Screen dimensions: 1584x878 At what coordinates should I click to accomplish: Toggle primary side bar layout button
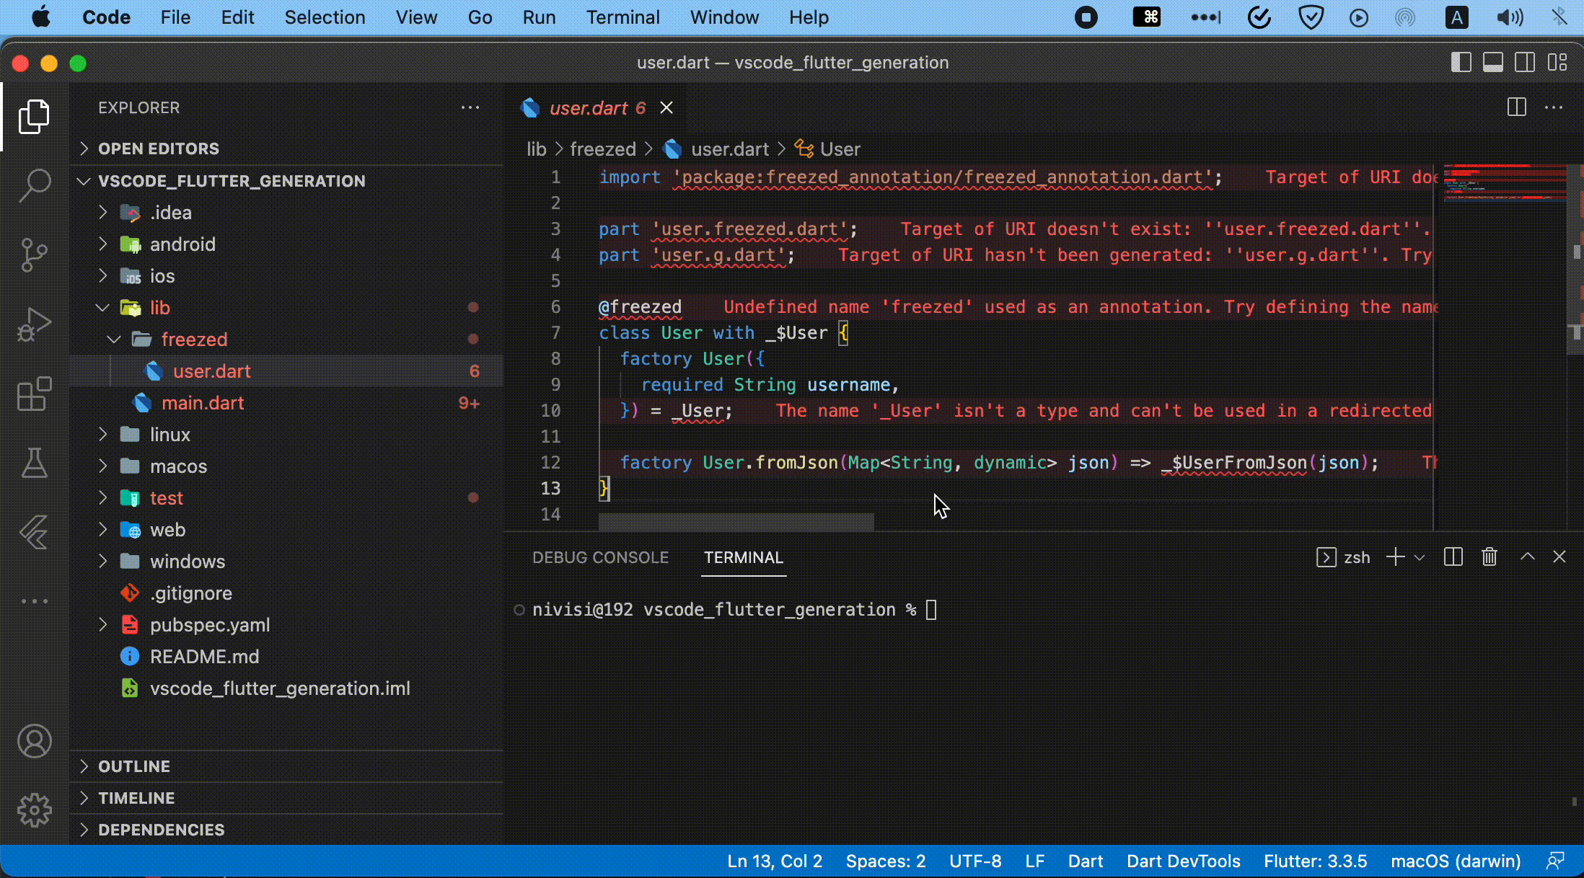tap(1461, 63)
